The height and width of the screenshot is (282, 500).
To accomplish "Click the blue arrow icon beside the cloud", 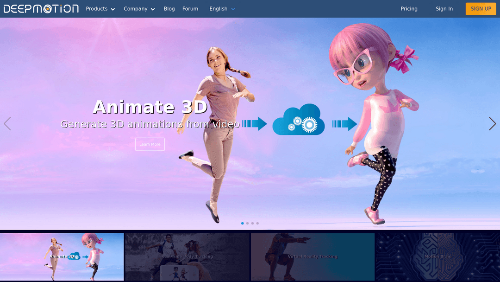I will [345, 124].
